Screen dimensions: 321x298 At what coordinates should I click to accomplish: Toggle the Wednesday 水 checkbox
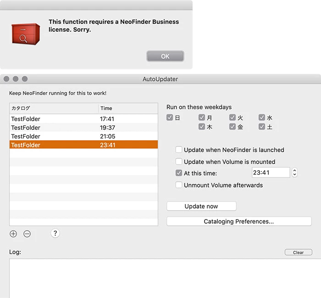(x=262, y=117)
